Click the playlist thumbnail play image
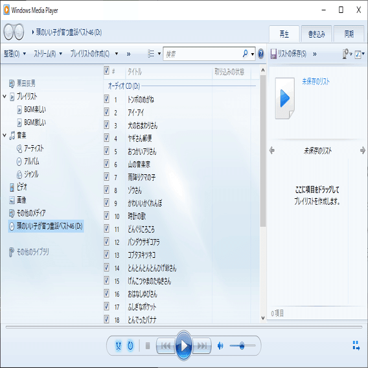The height and width of the screenshot is (368, 368). pyautogui.click(x=284, y=98)
